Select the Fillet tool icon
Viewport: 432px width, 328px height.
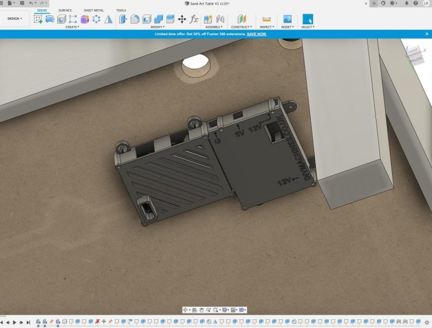135,19
